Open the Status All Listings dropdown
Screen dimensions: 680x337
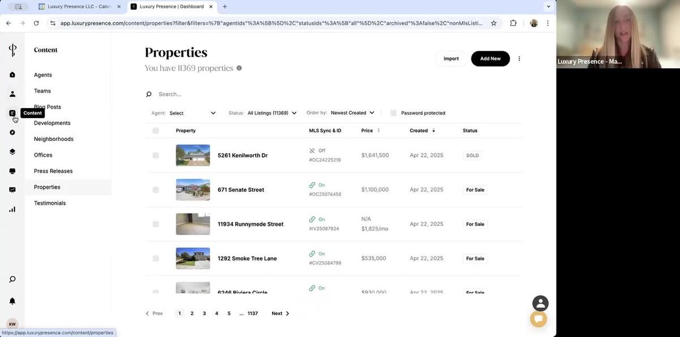click(x=272, y=113)
